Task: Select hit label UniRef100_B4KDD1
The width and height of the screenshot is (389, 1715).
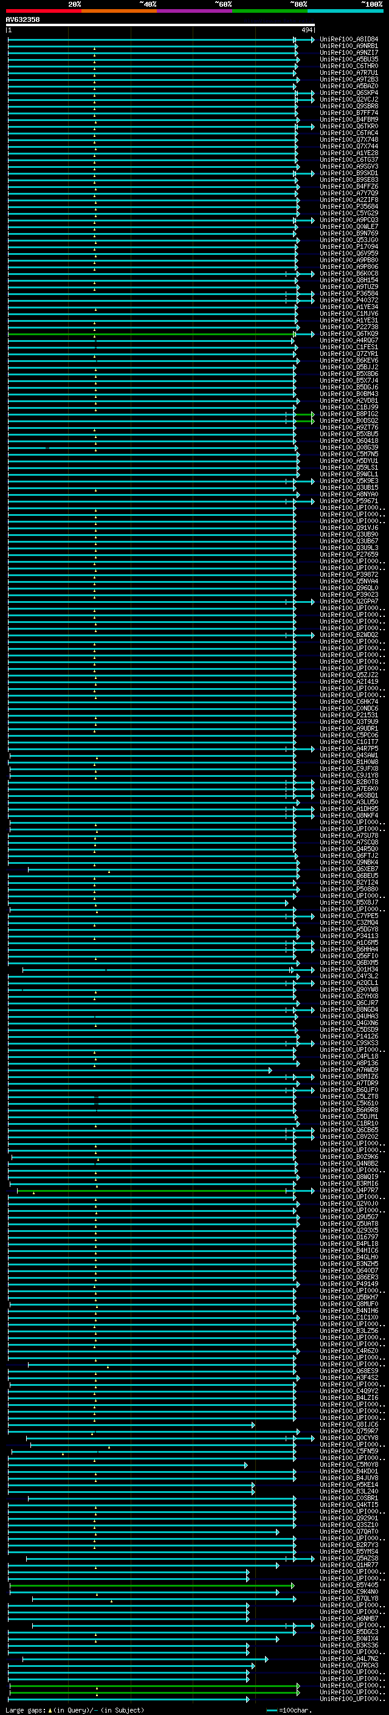Action: tap(349, 1470)
